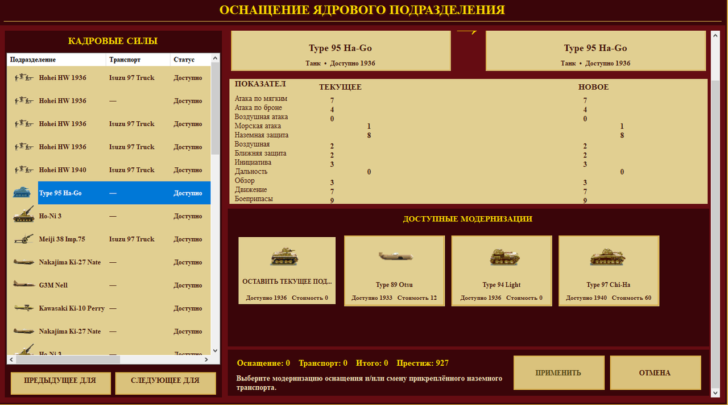Select the Hohei HW 1940 row
The height and width of the screenshot is (405, 728).
pyautogui.click(x=109, y=170)
